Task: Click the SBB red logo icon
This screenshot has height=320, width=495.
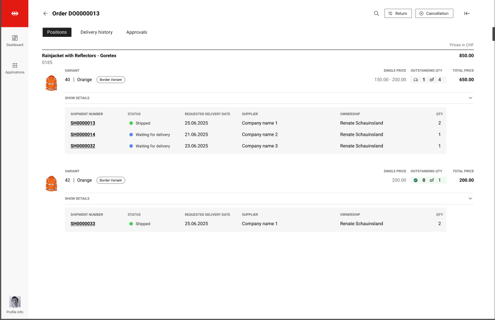Action: click(15, 13)
